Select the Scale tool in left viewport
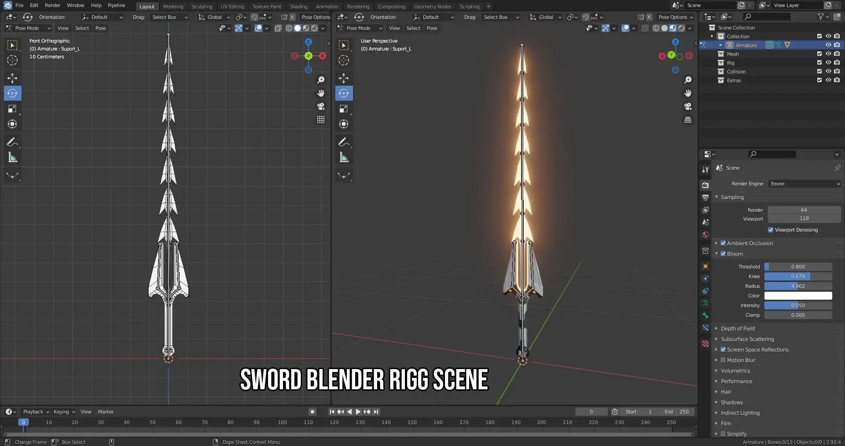Screen dimensions: 845x446 click(12, 109)
